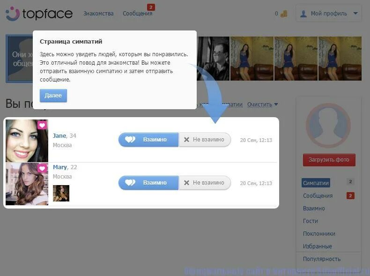Click Москва under Mary's name

[x=62, y=177]
